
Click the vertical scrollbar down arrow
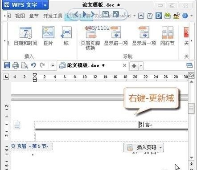(x=191, y=158)
